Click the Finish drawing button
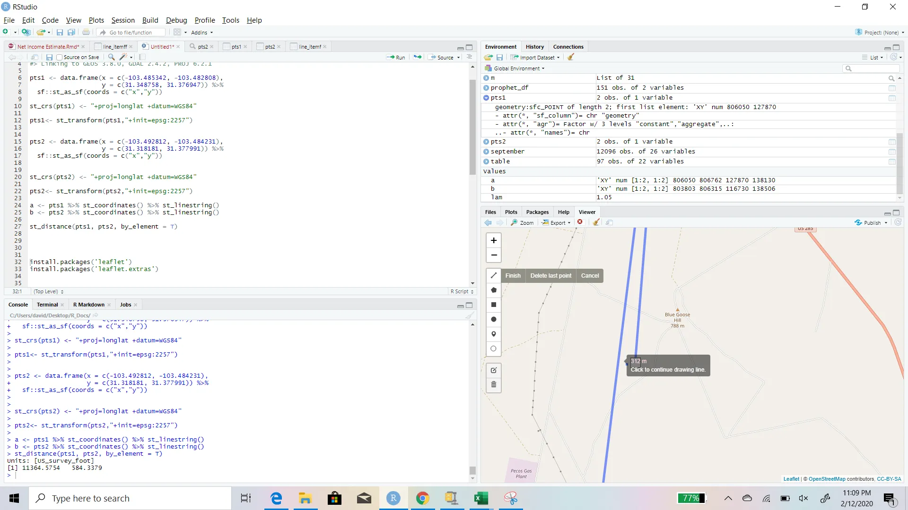The height and width of the screenshot is (510, 908). (x=513, y=276)
